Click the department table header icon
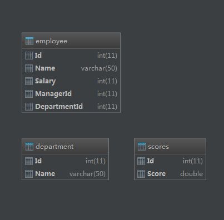 pyautogui.click(x=29, y=147)
